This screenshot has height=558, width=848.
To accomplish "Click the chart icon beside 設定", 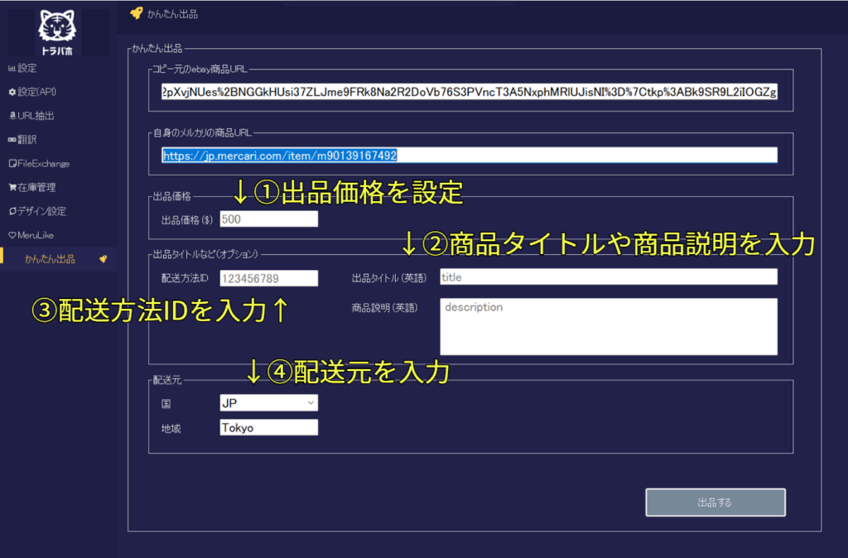I will (12, 68).
